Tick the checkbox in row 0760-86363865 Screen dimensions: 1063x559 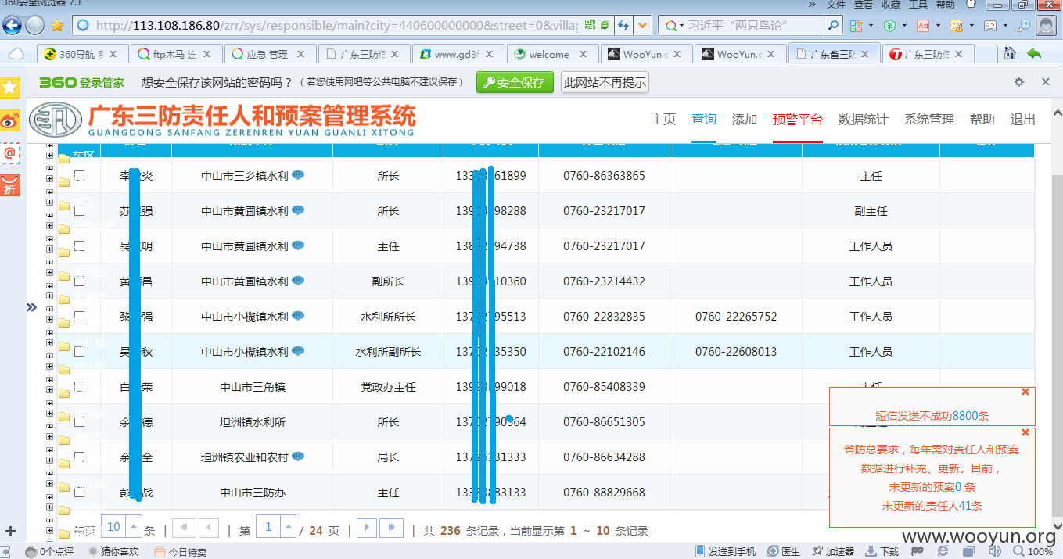click(x=79, y=176)
